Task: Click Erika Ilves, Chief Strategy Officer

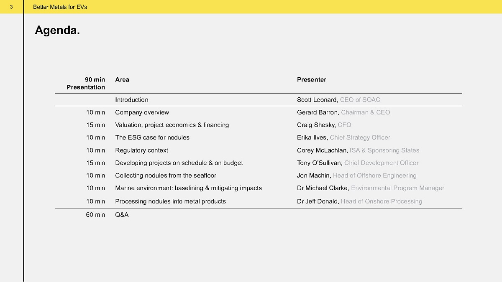Action: pos(343,137)
